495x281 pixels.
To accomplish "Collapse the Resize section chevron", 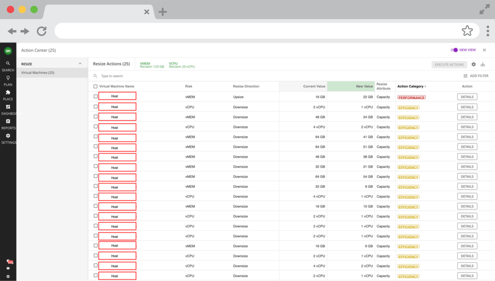I will [80, 64].
